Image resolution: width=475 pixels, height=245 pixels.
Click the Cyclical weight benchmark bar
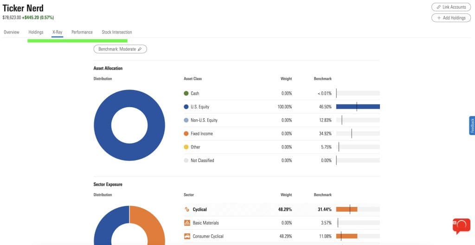[x=358, y=209]
